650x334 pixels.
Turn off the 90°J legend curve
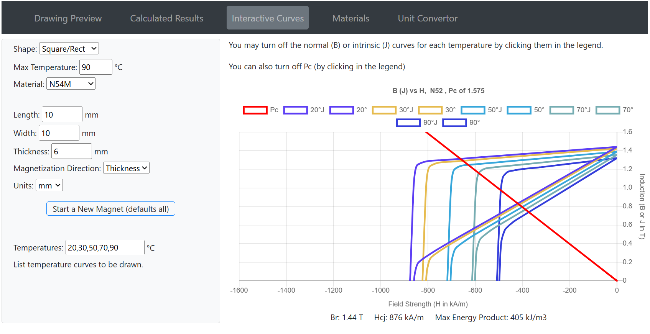408,123
